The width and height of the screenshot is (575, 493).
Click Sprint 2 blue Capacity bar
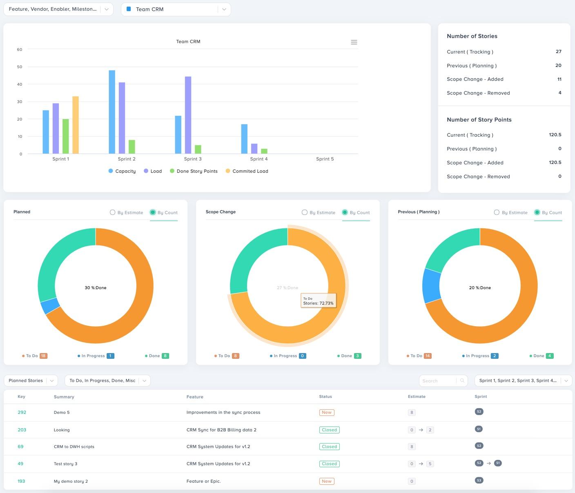pos(112,112)
